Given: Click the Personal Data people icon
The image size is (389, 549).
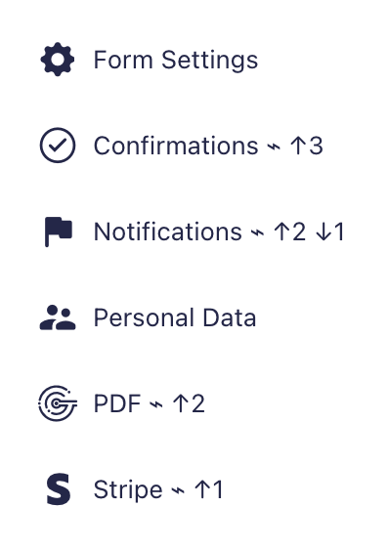Looking at the screenshot, I should coord(58,317).
